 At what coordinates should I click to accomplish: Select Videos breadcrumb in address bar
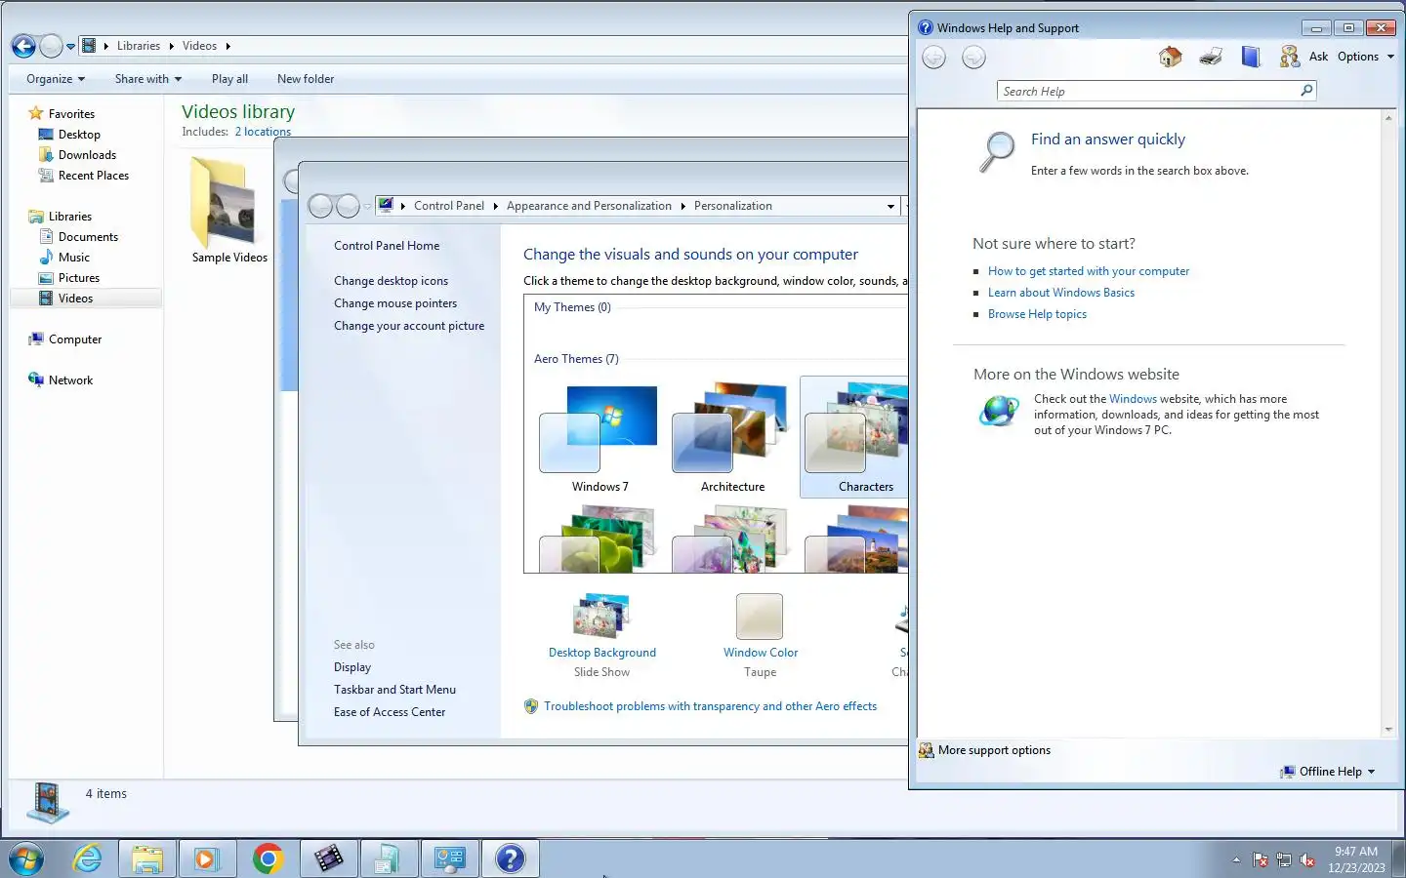[199, 46]
